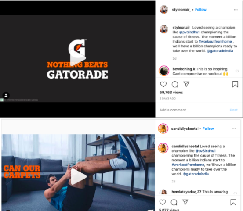Like the styleonair_ post with heart icon
The height and width of the screenshot is (211, 243).
click(163, 84)
